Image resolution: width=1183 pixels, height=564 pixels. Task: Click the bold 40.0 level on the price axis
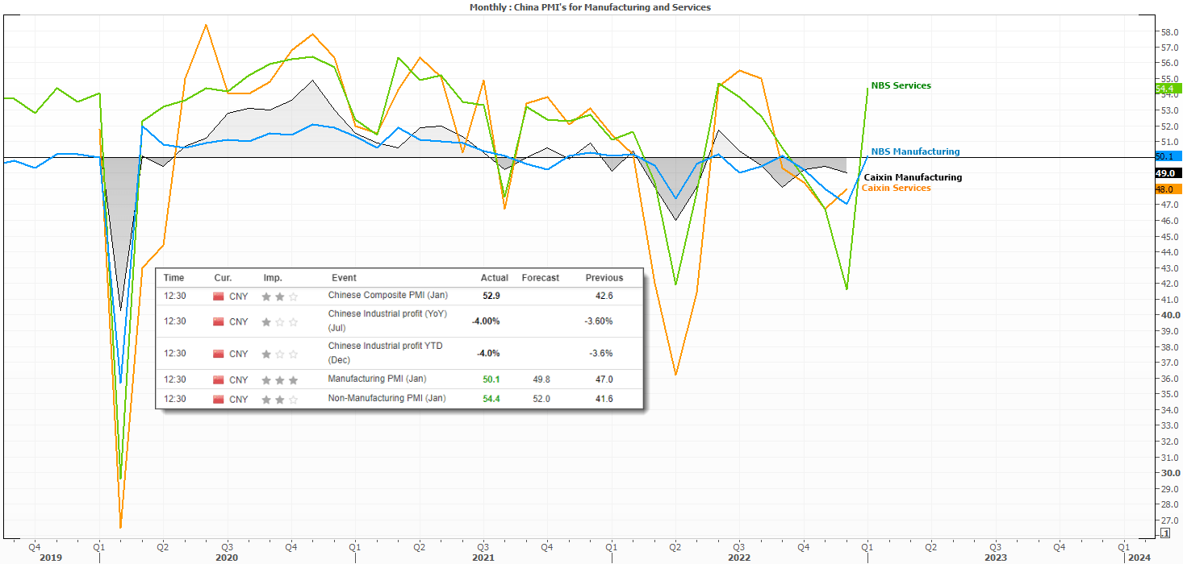(x=1169, y=315)
